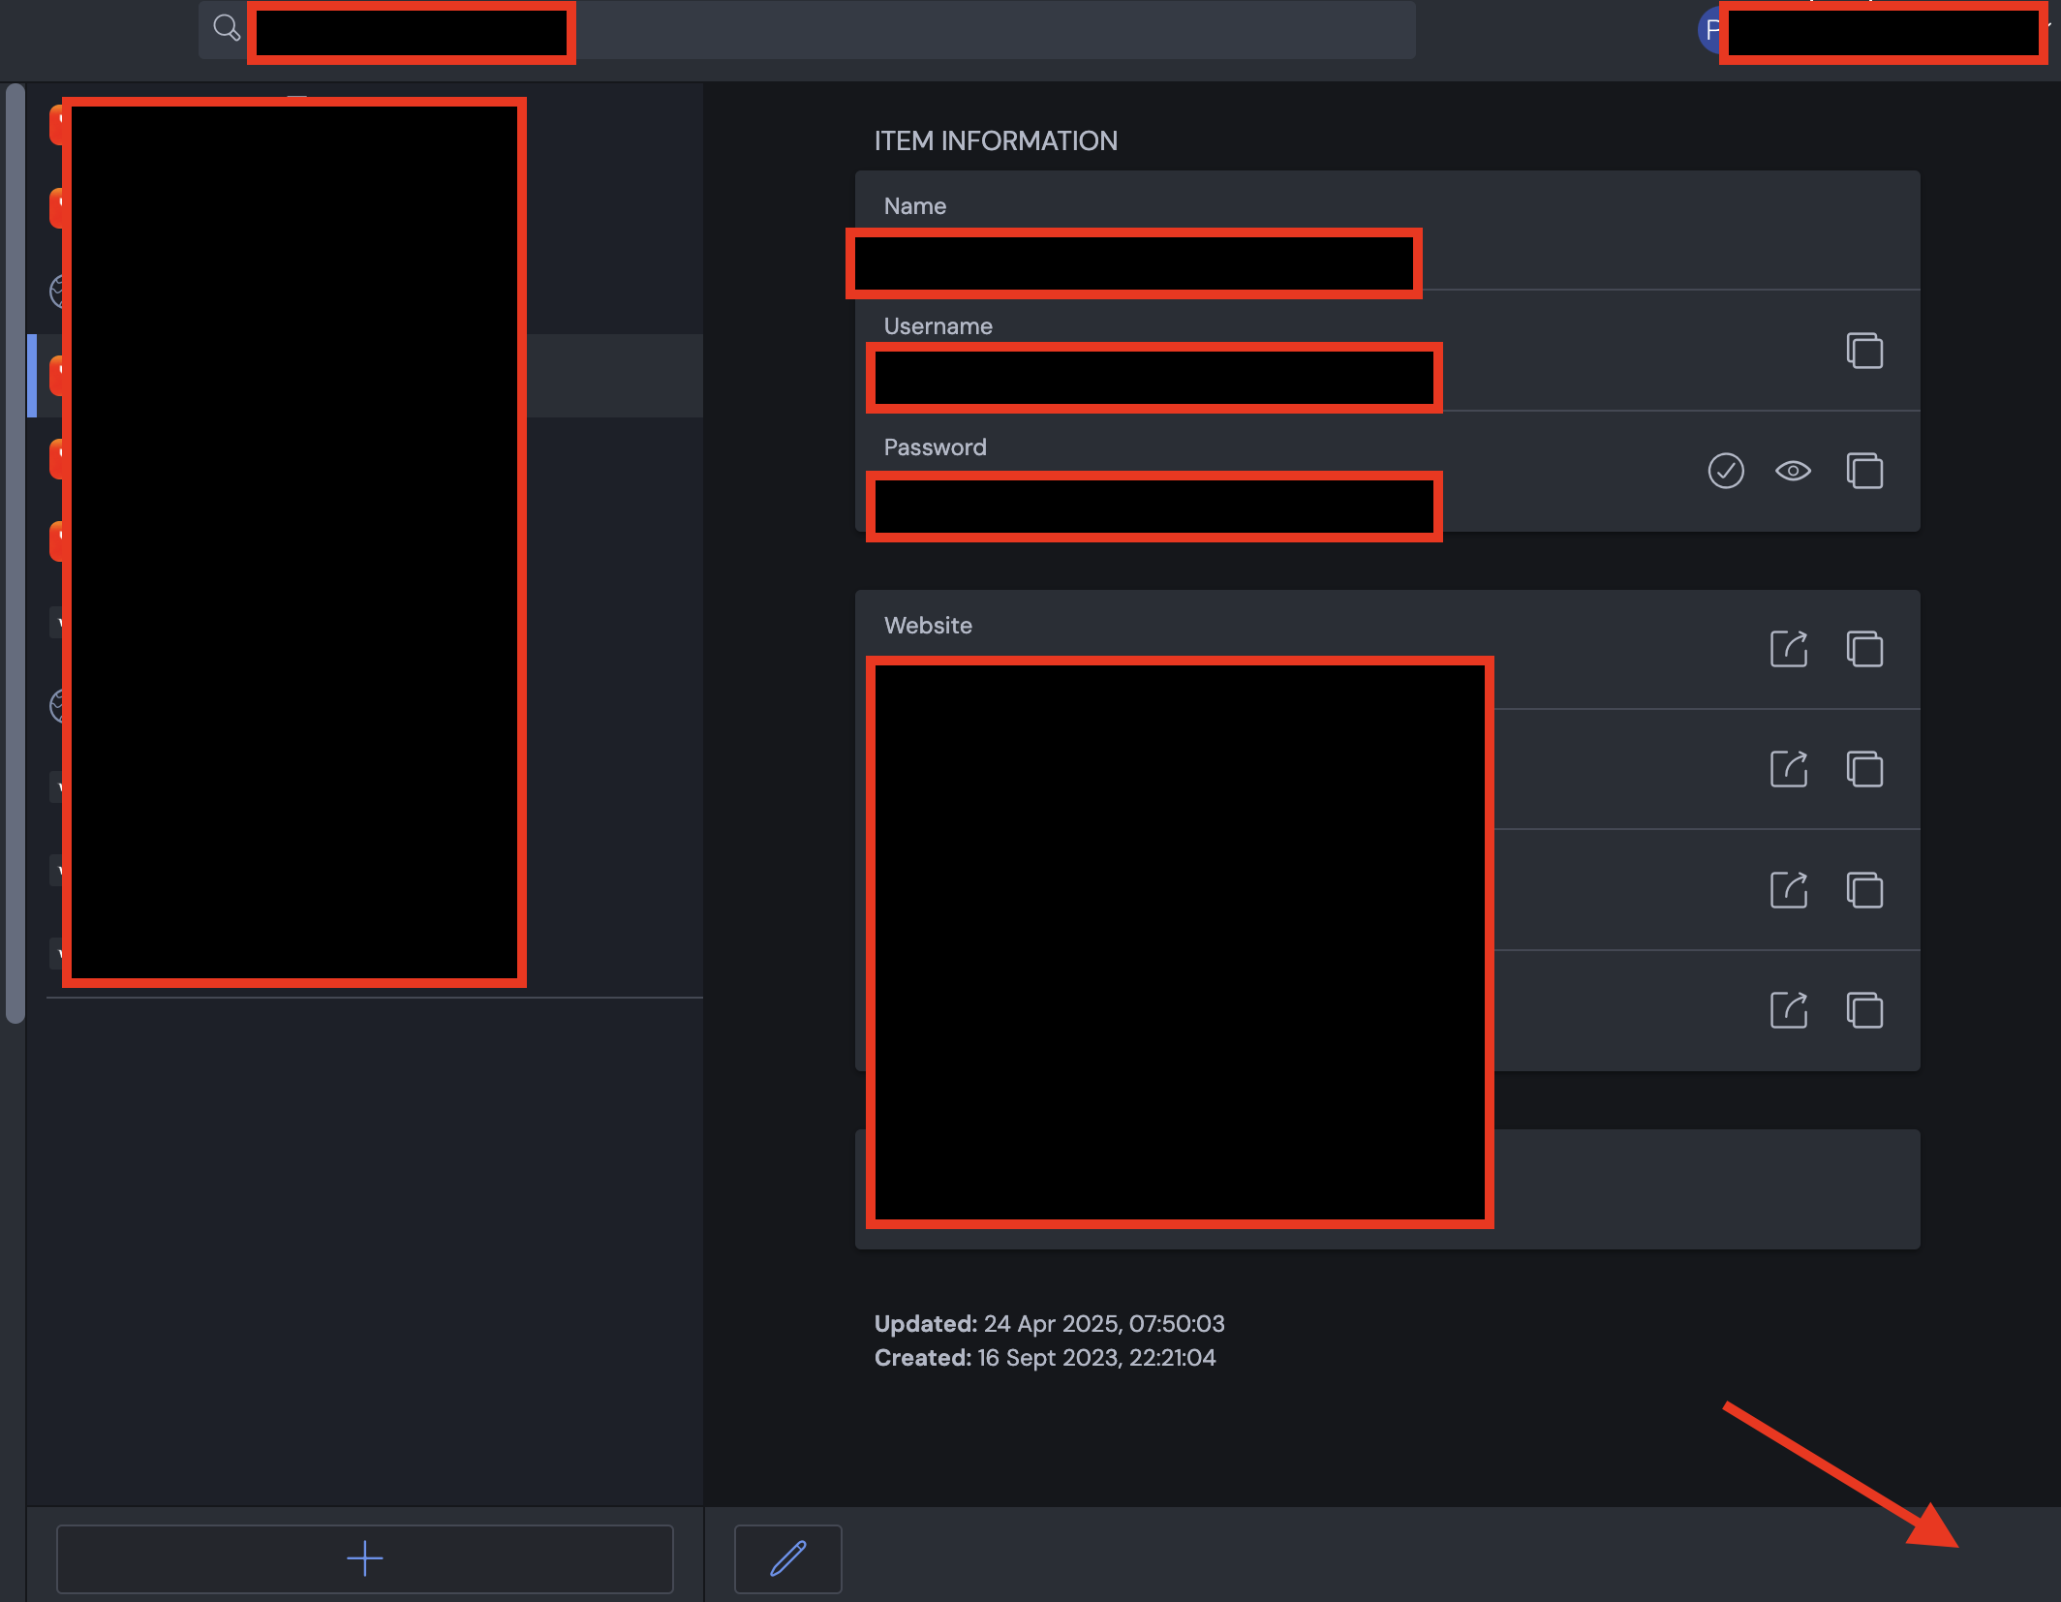Click the upper globe icon in vault list
2061x1602 pixels.
pos(58,291)
